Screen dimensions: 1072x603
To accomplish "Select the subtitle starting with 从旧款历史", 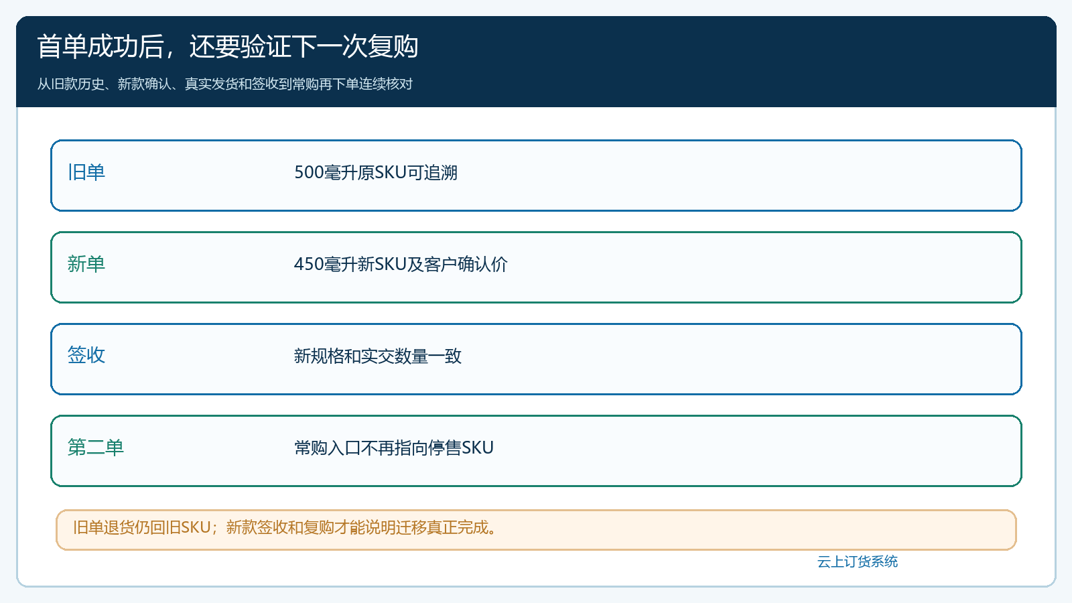I will pyautogui.click(x=225, y=84).
